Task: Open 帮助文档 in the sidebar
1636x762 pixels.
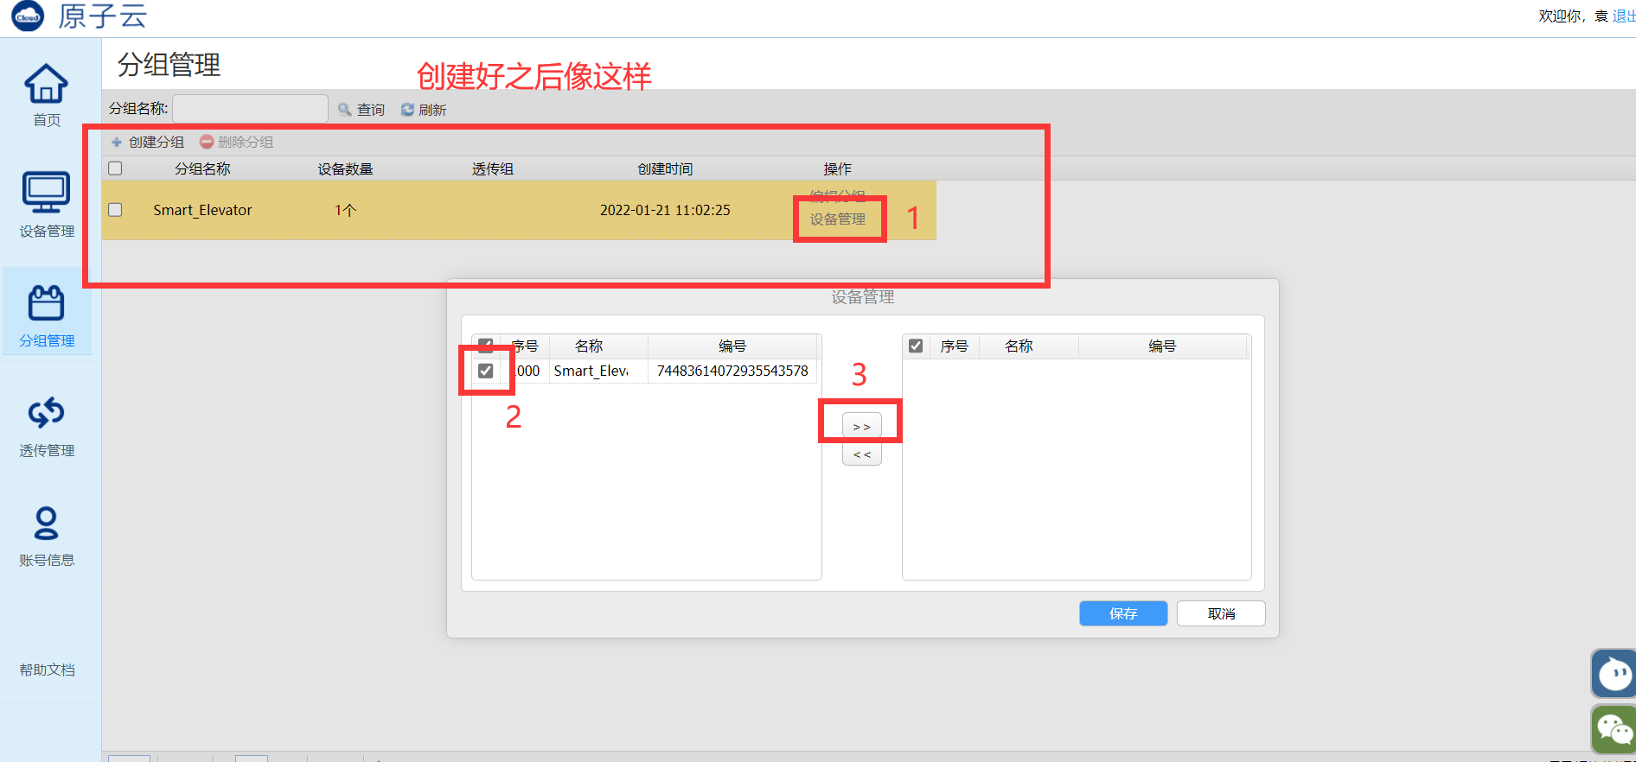Action: (47, 670)
